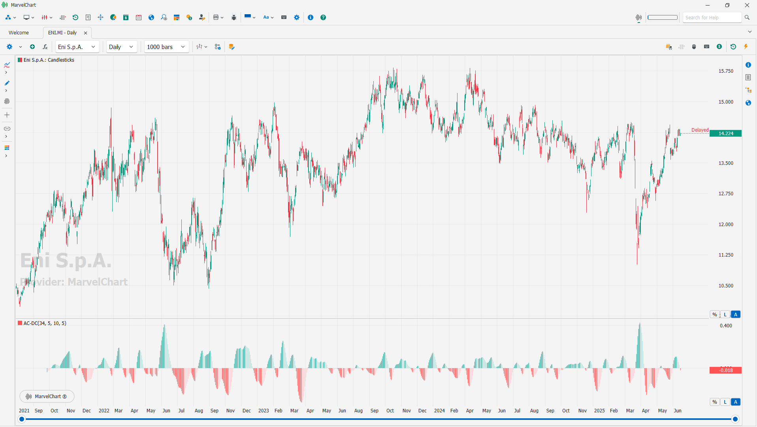The image size is (757, 427).
Task: Open the orange grid tool in sidebar
Action: click(7, 148)
